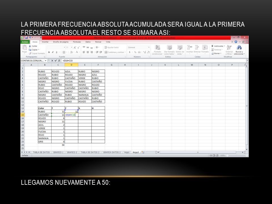Image resolution: width=272 pixels, height=204 pixels.
Task: Insert a new worksheet tab
Action: click(143, 152)
